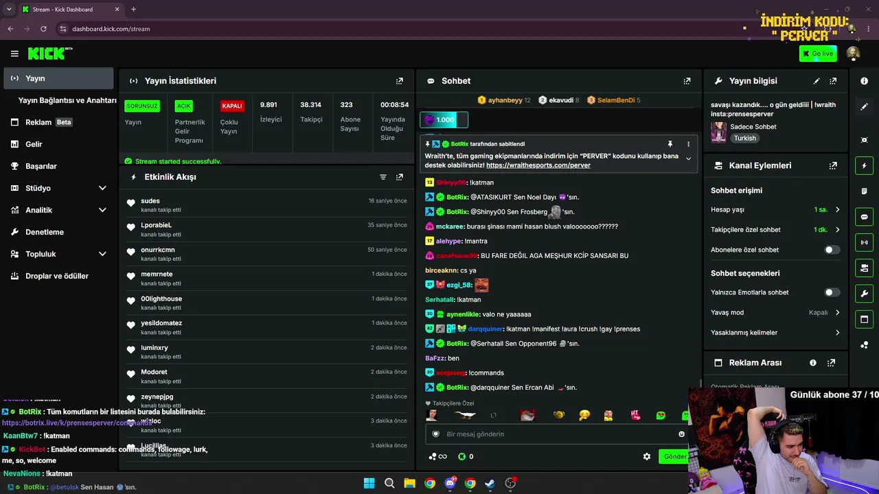879x494 pixels.
Task: Click the Kick logo
Action: (x=50, y=54)
